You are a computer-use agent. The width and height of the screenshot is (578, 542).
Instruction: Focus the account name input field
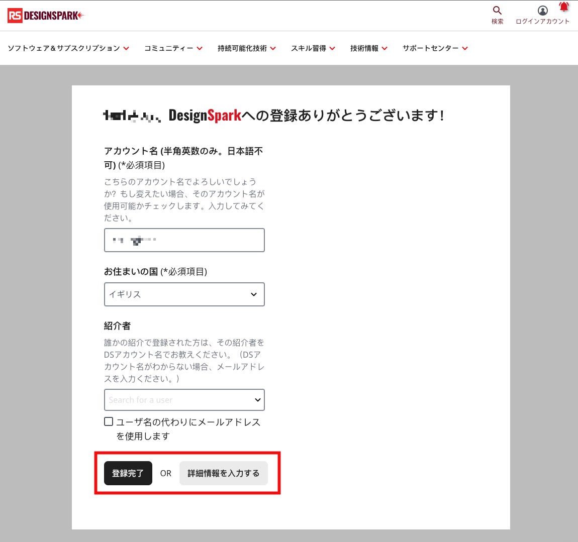click(184, 240)
